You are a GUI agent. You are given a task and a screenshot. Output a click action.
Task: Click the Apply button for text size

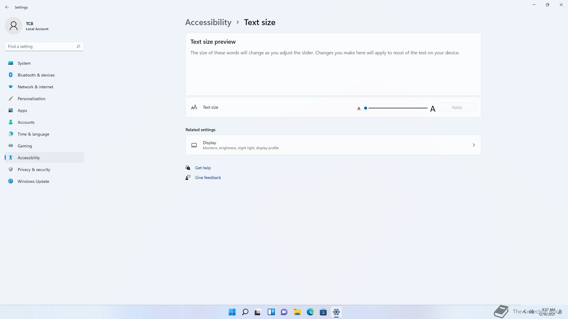(x=457, y=107)
